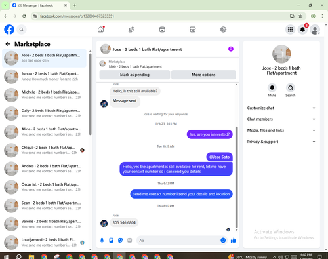
Task: Open Windows taskbar search
Action: (19, 256)
